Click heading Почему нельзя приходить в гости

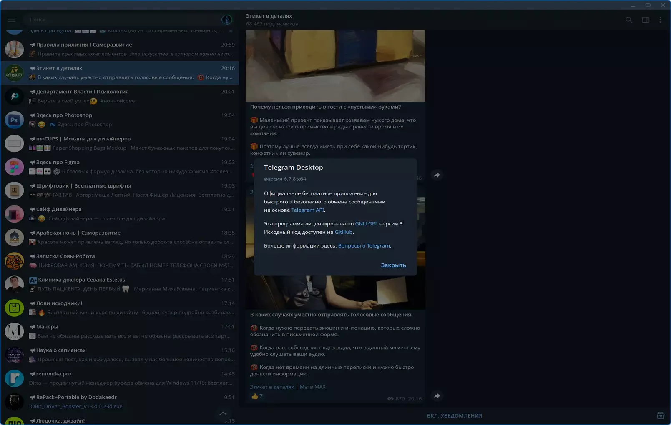coord(325,107)
